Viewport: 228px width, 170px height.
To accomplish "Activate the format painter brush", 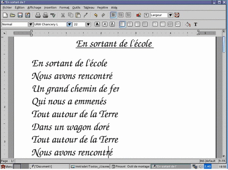I will pyautogui.click(x=86, y=15).
